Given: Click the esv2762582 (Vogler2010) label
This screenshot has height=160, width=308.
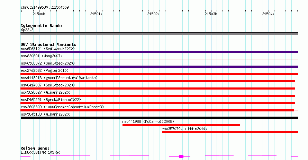Looking at the screenshot, I should tap(45, 70).
